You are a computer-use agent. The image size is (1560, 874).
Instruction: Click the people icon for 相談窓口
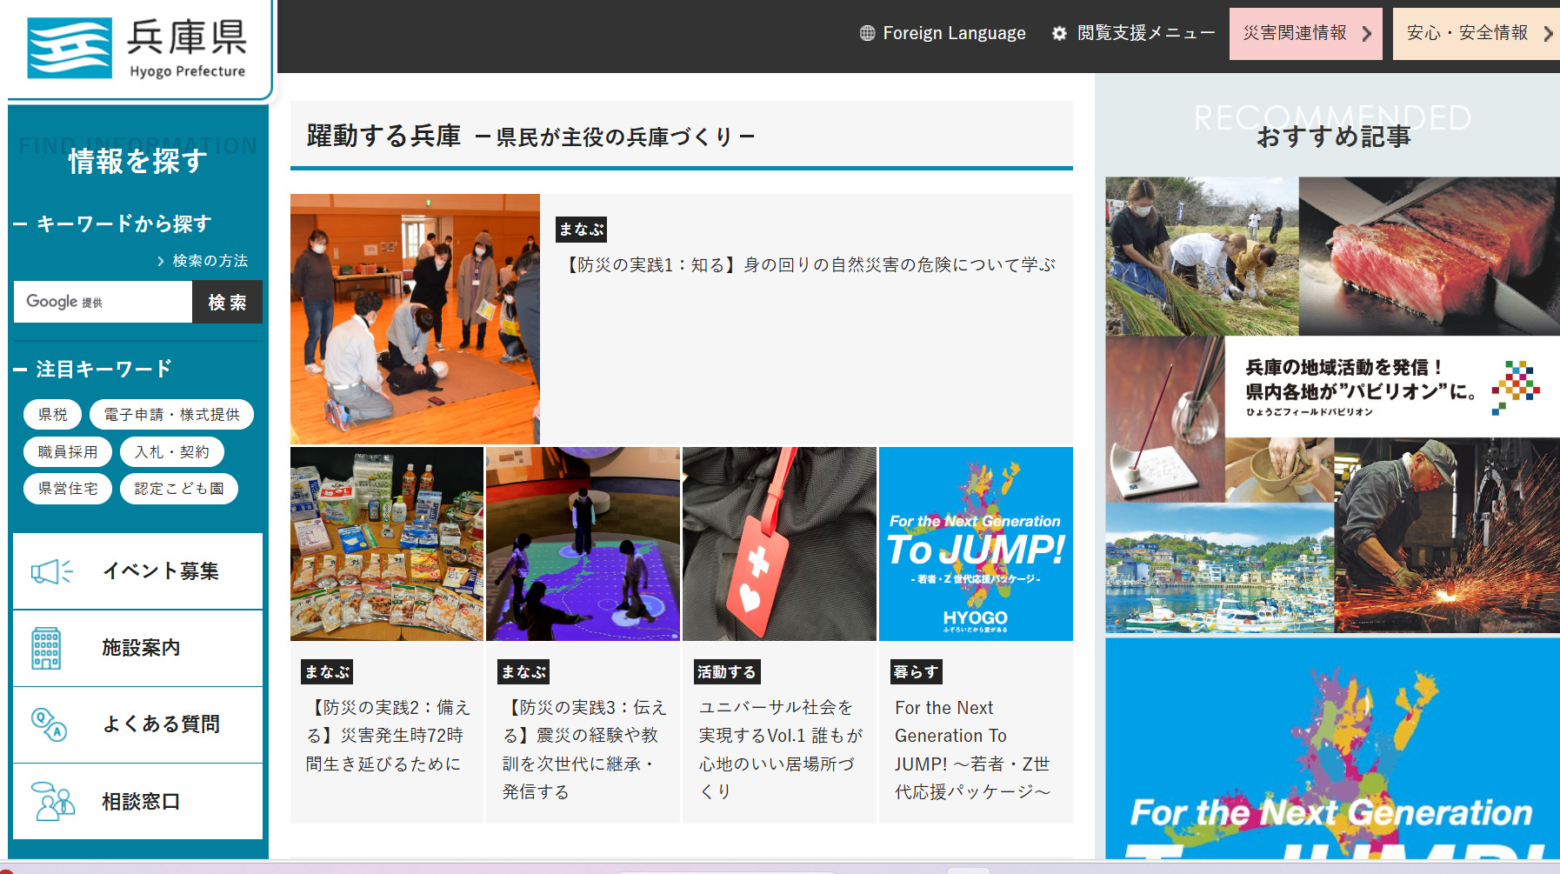click(52, 801)
